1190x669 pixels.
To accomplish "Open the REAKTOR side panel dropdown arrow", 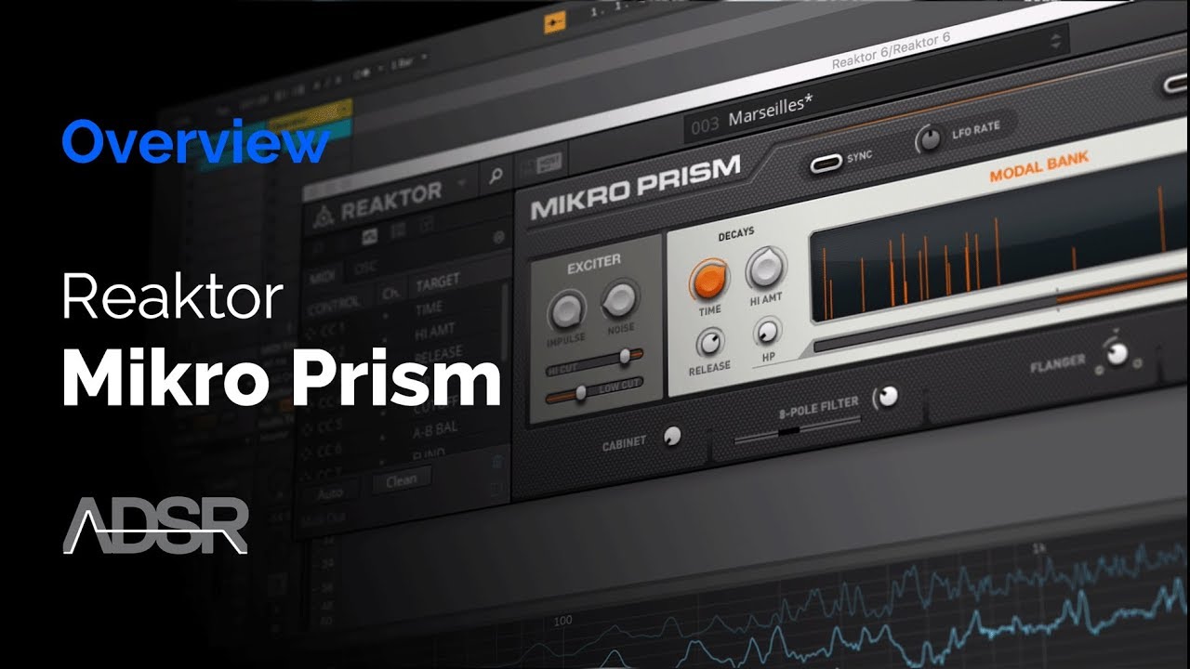I will (462, 185).
